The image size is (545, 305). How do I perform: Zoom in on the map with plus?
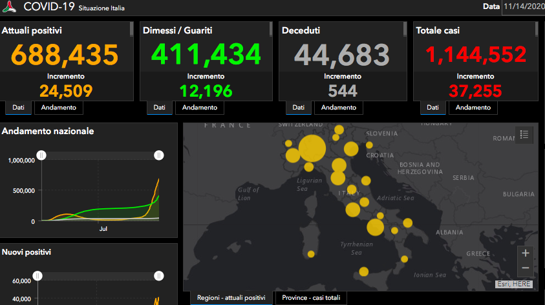[x=526, y=253]
